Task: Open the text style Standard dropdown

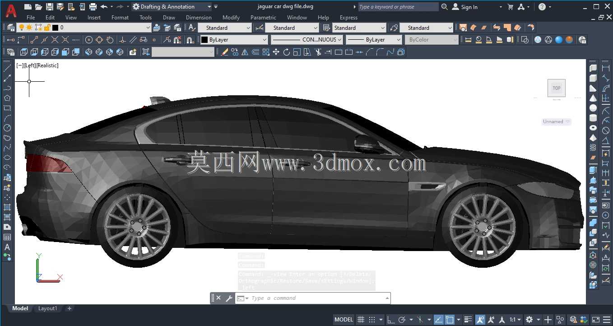Action: click(224, 28)
